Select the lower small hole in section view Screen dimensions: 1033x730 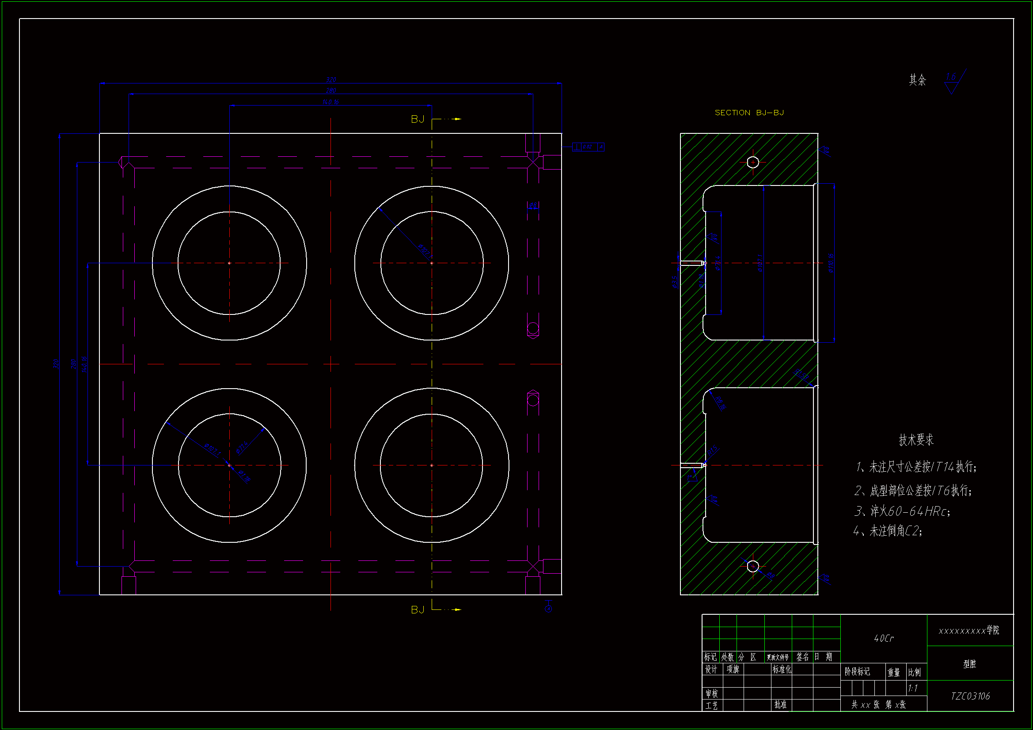point(753,566)
